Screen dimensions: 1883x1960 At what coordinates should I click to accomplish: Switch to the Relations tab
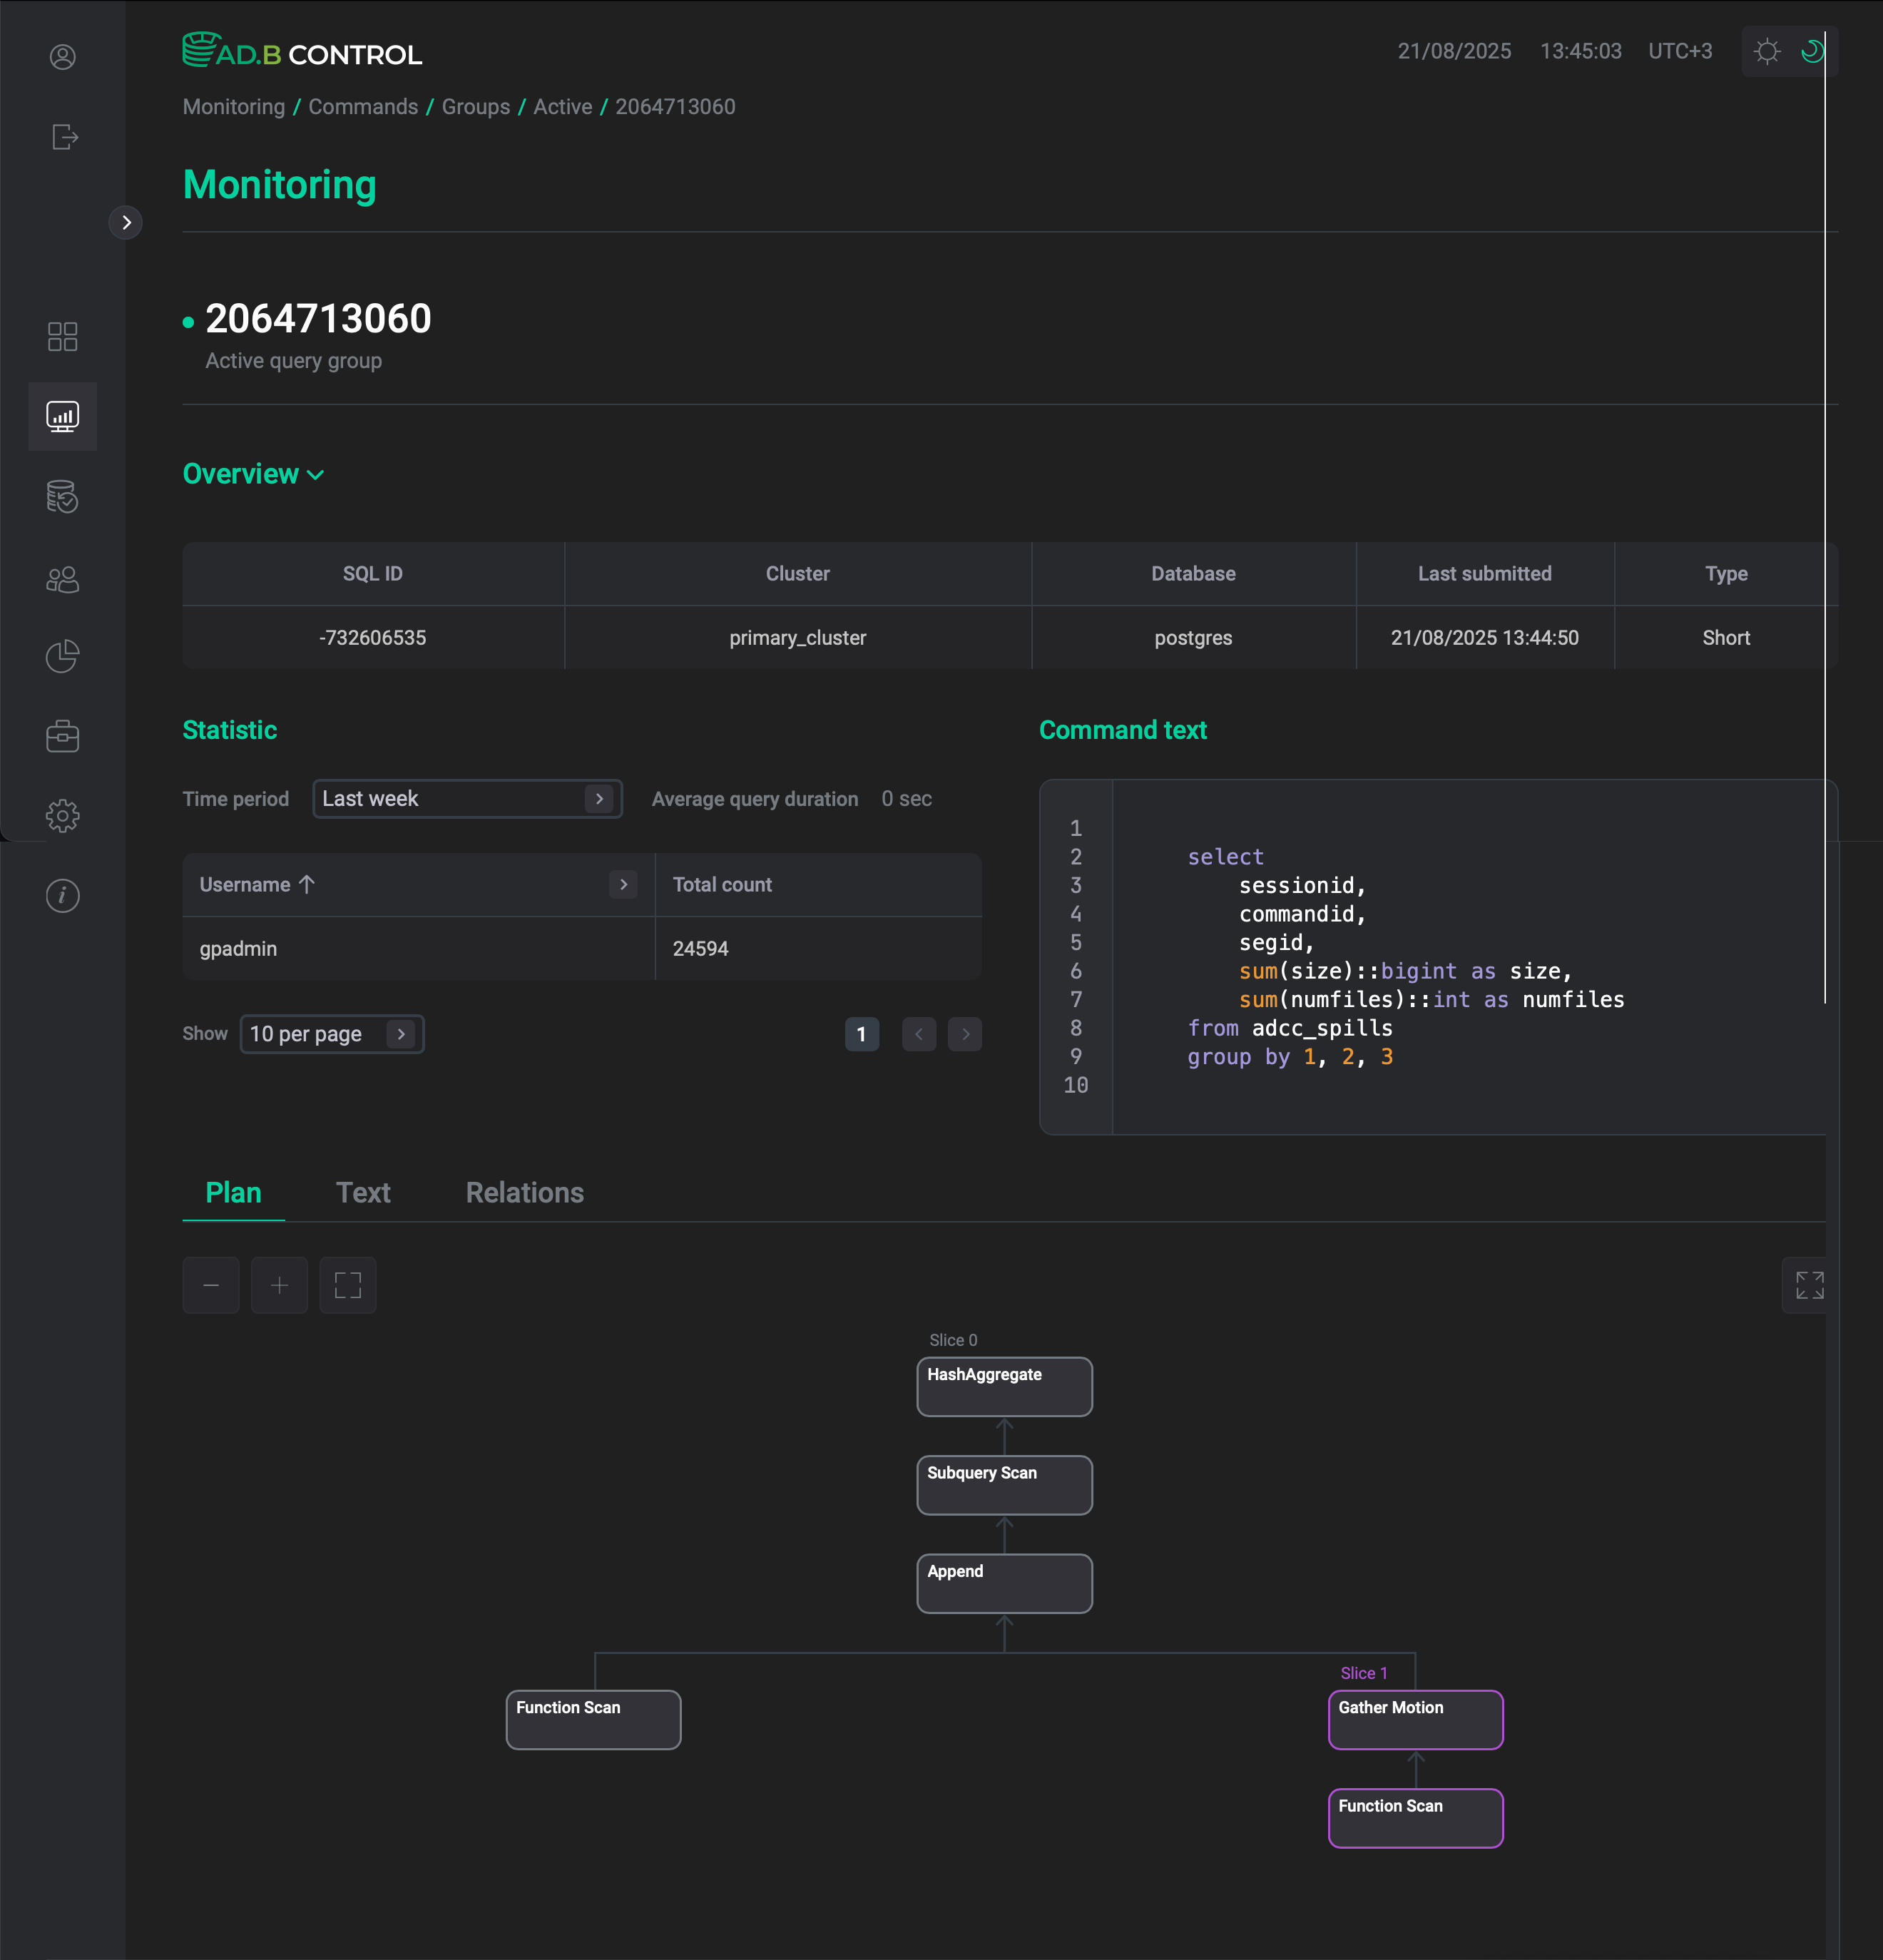click(524, 1192)
